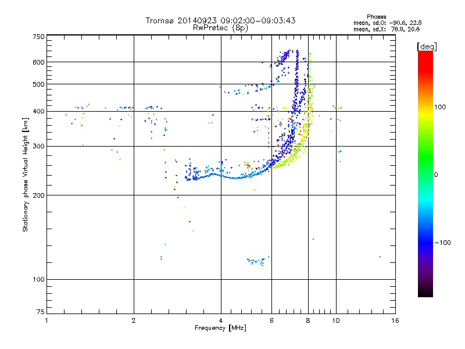
Task: Click the 4 tick on the frequency axis
Action: coord(221,320)
